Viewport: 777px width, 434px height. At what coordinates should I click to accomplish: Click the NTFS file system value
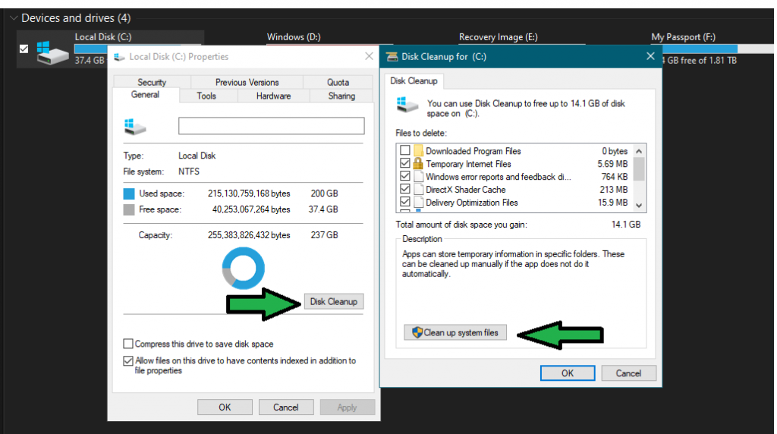(189, 172)
